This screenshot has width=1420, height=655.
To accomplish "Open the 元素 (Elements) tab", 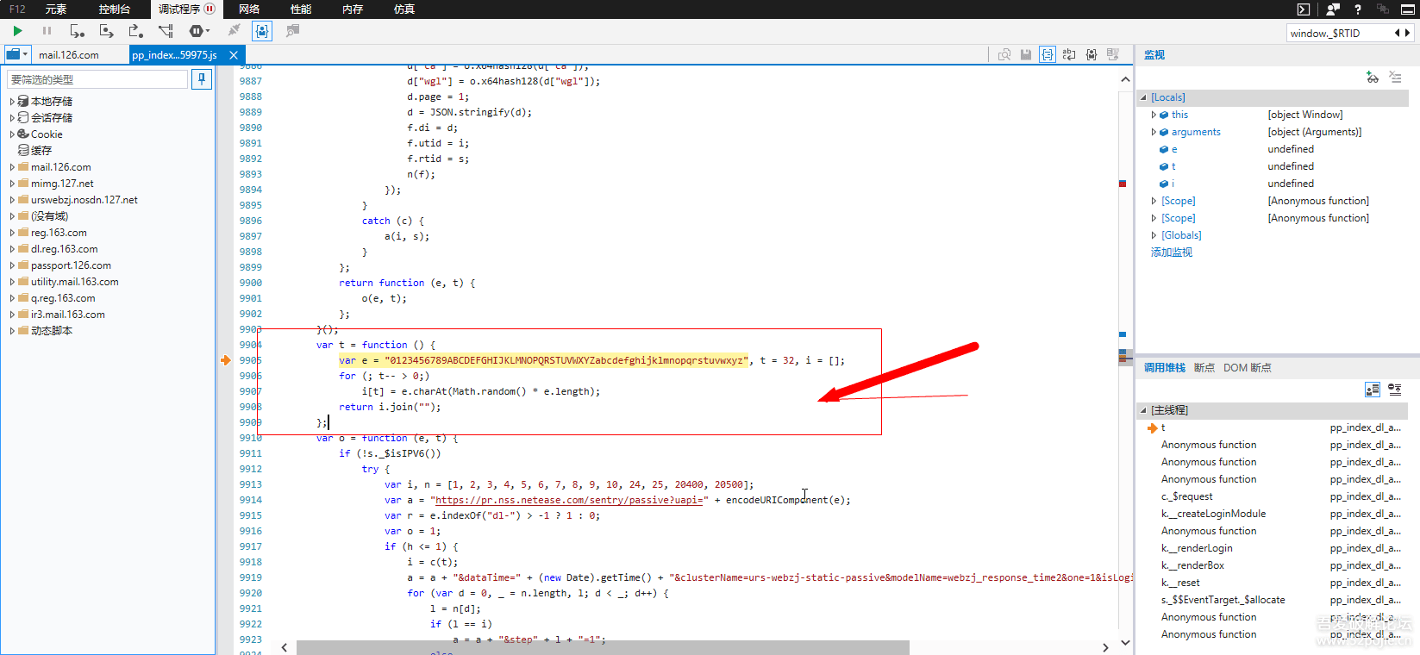I will pos(56,9).
